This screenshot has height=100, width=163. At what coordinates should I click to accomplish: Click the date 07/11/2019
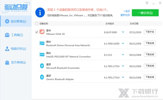(135, 32)
